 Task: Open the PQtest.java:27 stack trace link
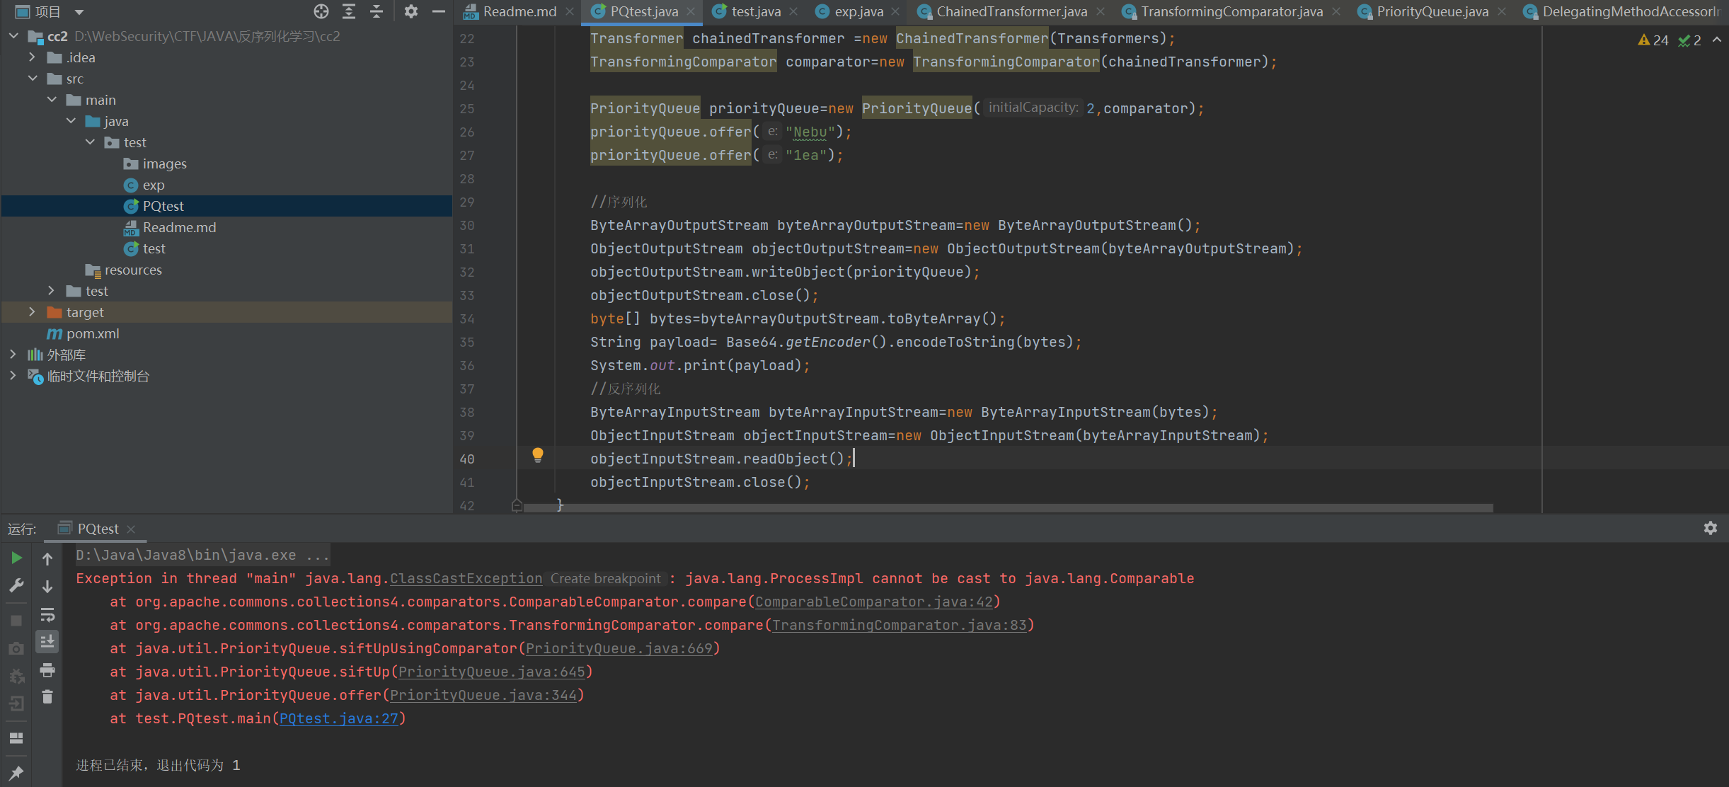point(339,718)
